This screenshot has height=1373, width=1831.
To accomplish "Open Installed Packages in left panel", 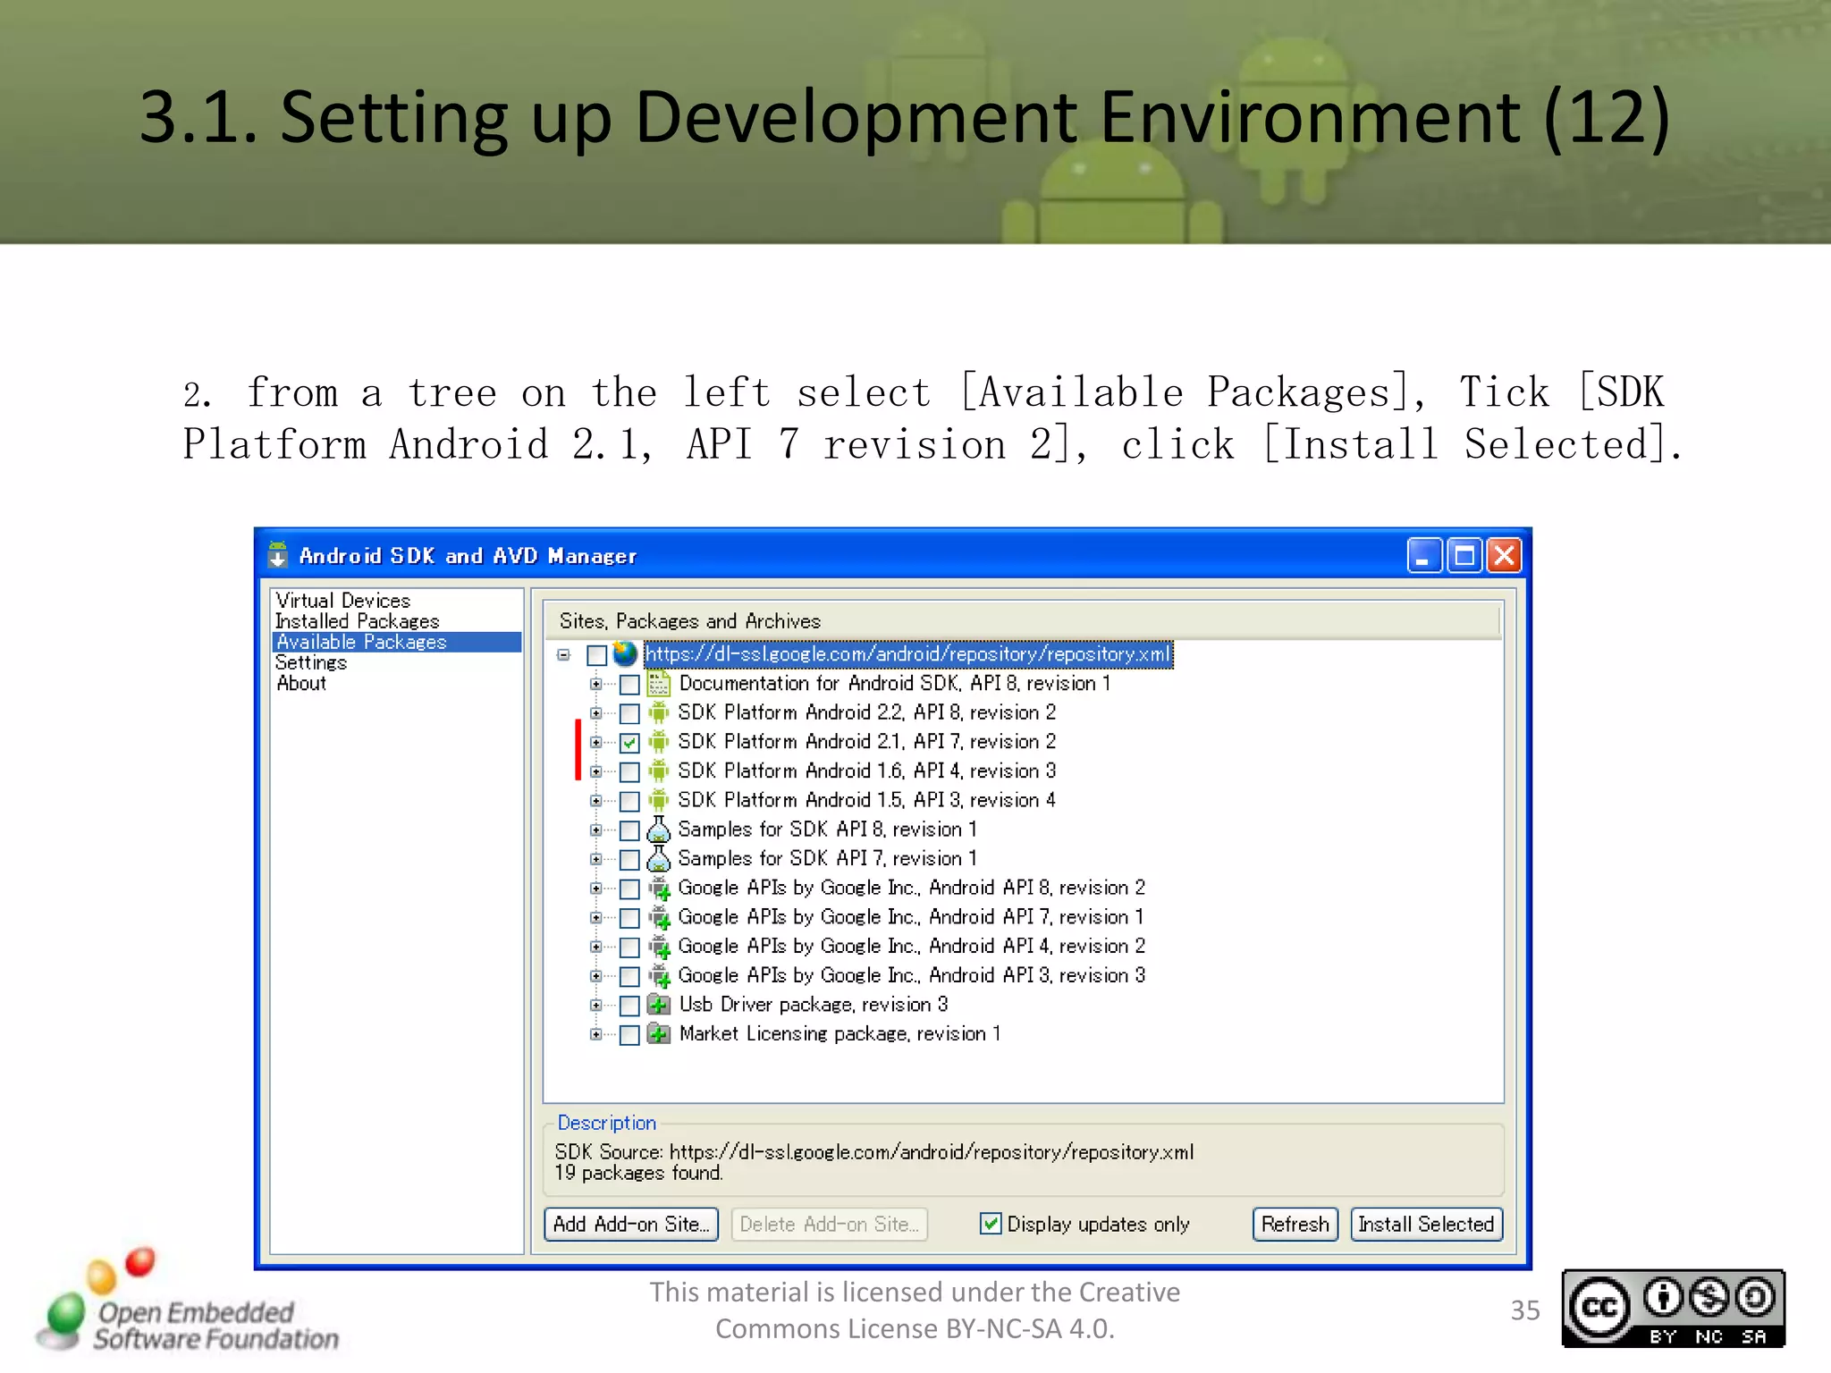I will 358,621.
